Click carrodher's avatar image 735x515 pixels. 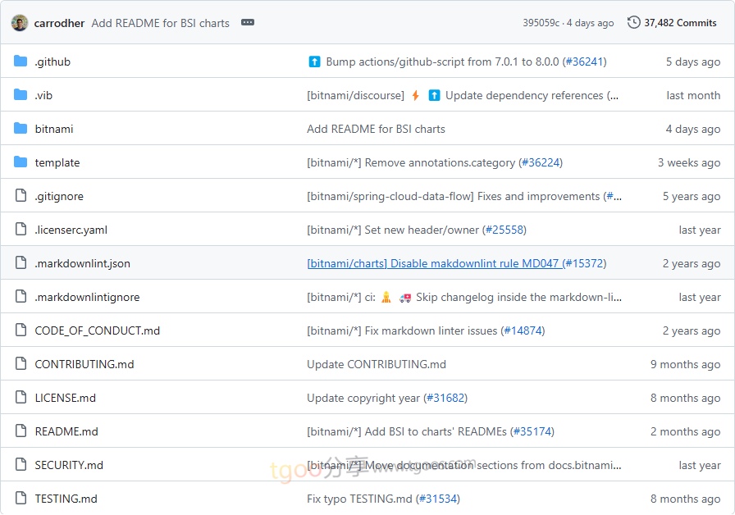(x=20, y=23)
